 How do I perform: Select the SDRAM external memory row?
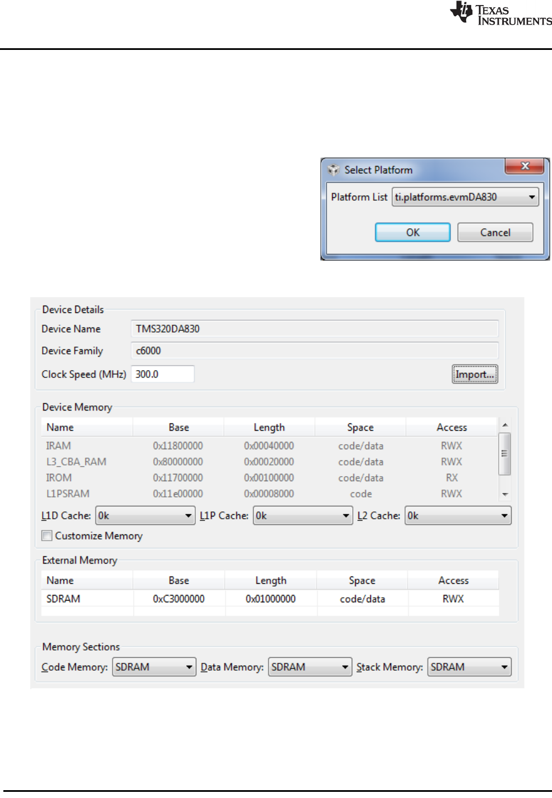point(270,598)
